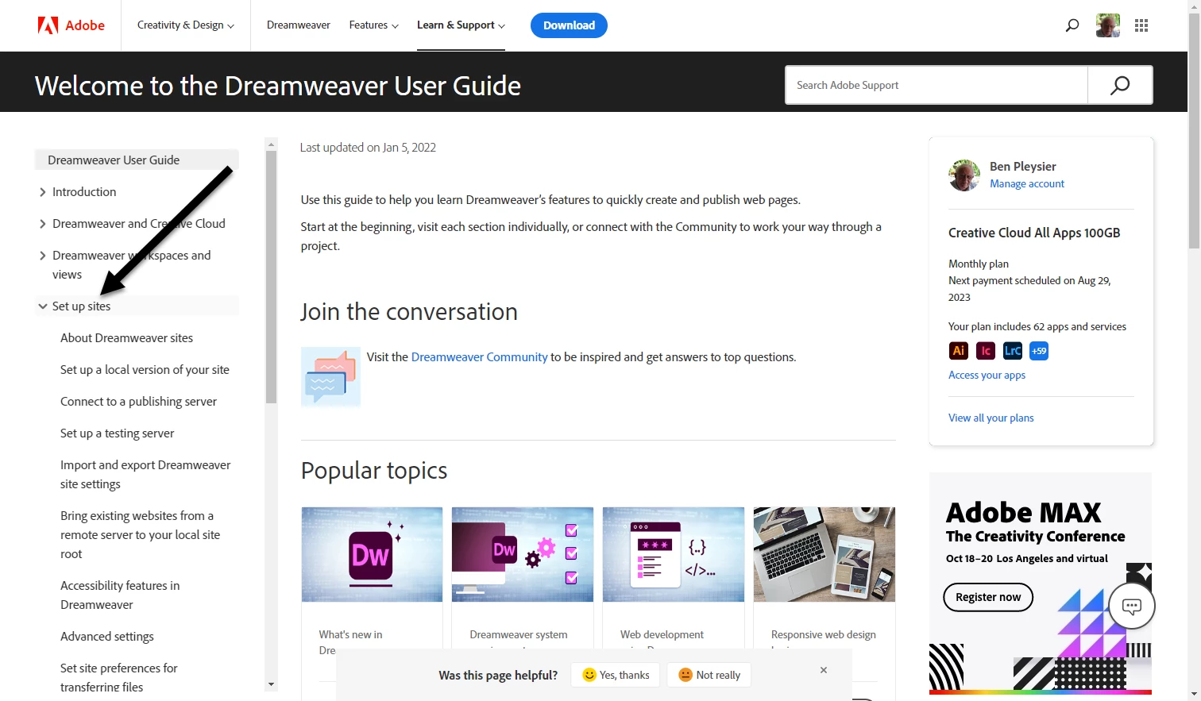Answer Yes, thanks to helpful prompt
Viewport: 1201px width, 701px height.
616,675
